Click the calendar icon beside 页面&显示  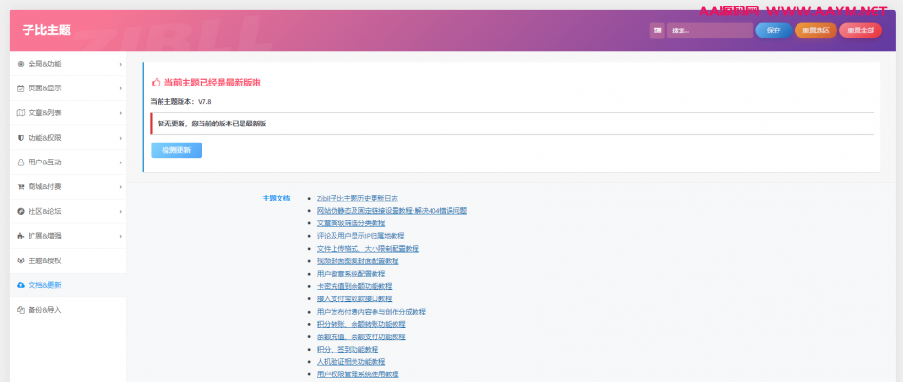21,88
